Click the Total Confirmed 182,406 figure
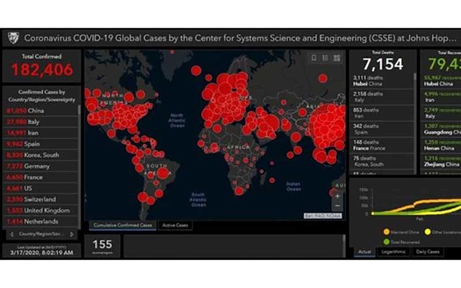461x288 pixels. coord(41,70)
